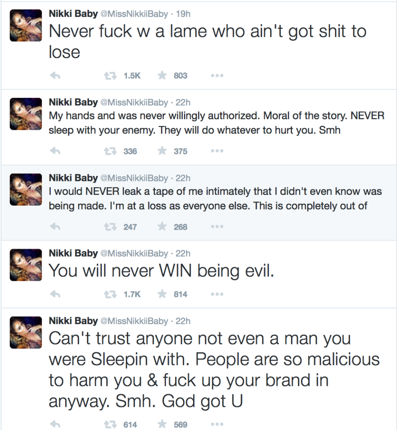Click the avatar on the 'Can't trust anyone' tweet
Screen dimensions: 397x430
[x=26, y=333]
